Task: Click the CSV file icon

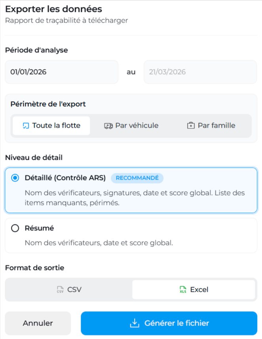Action: click(x=60, y=289)
